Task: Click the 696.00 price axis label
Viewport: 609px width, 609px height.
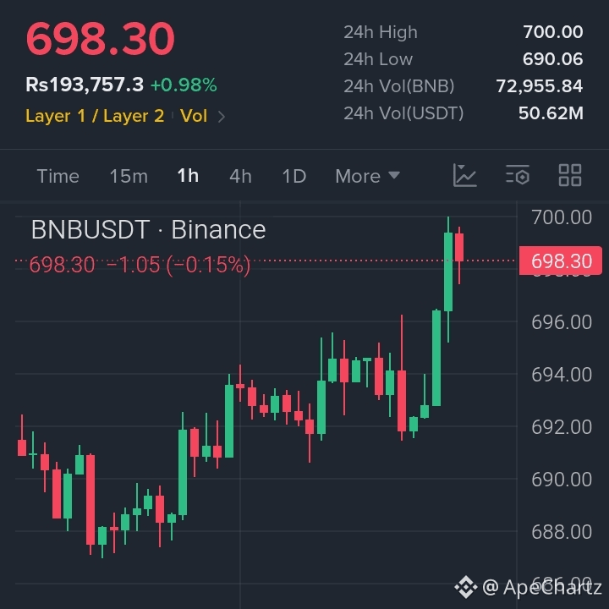Action: click(562, 322)
